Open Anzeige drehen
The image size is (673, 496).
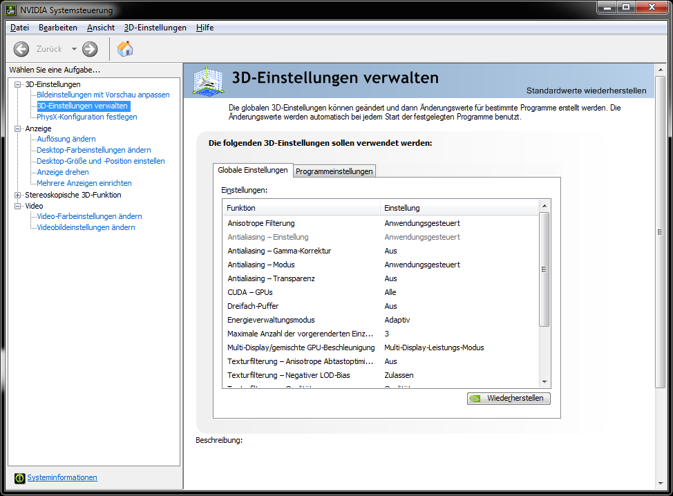point(63,172)
